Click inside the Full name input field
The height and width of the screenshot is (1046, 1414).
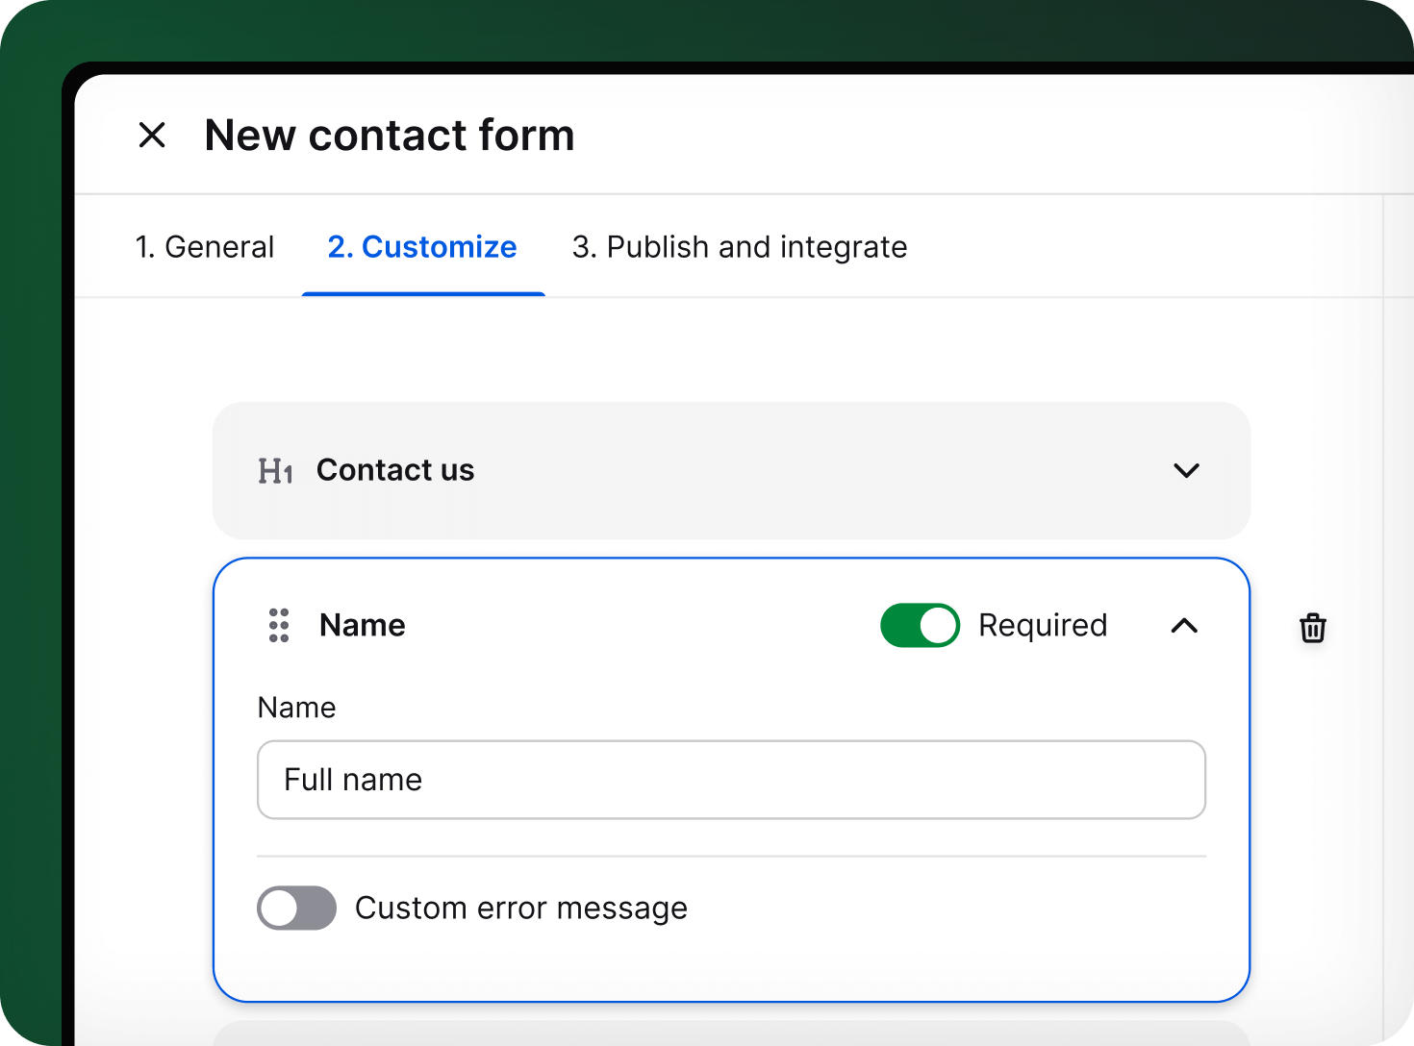[731, 780]
